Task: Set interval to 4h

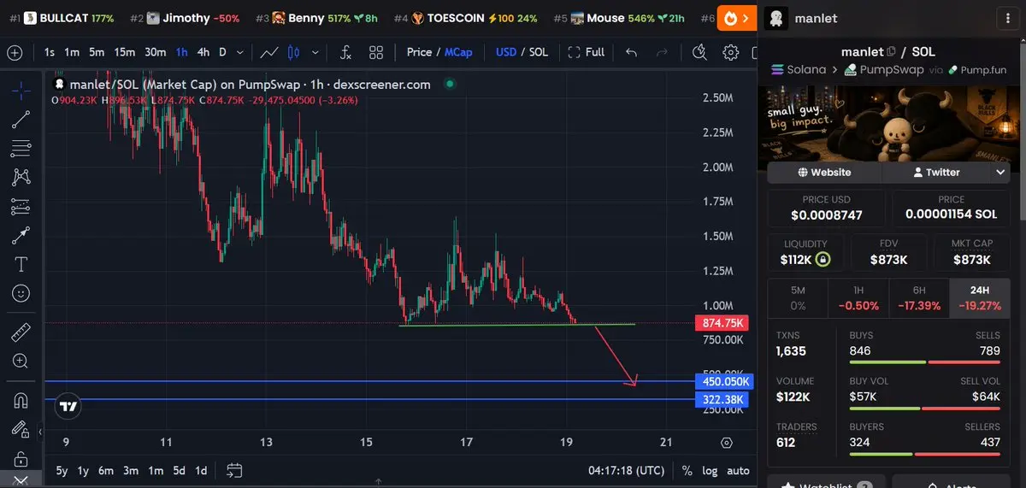Action: (x=203, y=52)
